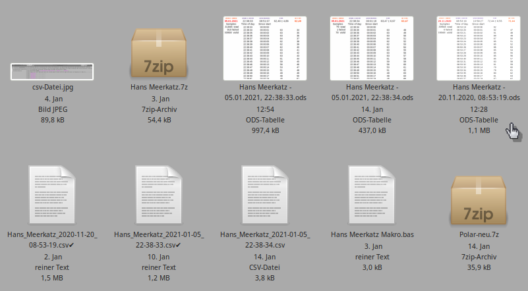
Task: Click the Polar-neu.7z archive icon
Action: point(479,201)
